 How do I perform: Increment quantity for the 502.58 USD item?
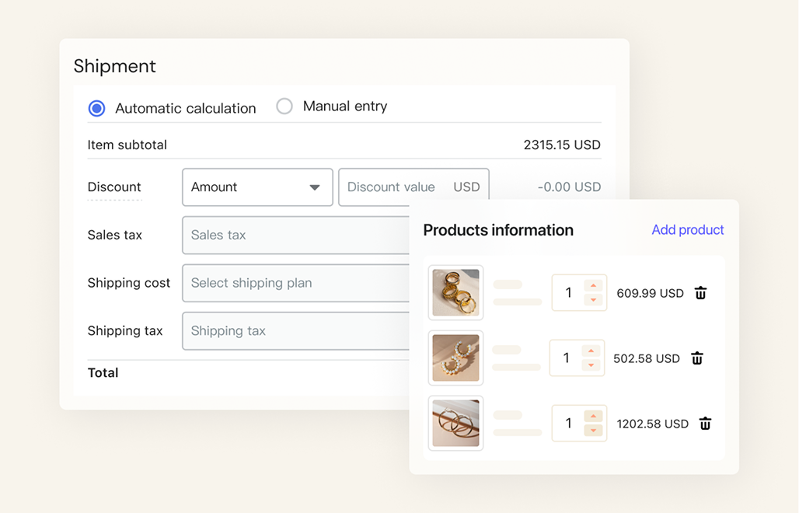click(591, 351)
